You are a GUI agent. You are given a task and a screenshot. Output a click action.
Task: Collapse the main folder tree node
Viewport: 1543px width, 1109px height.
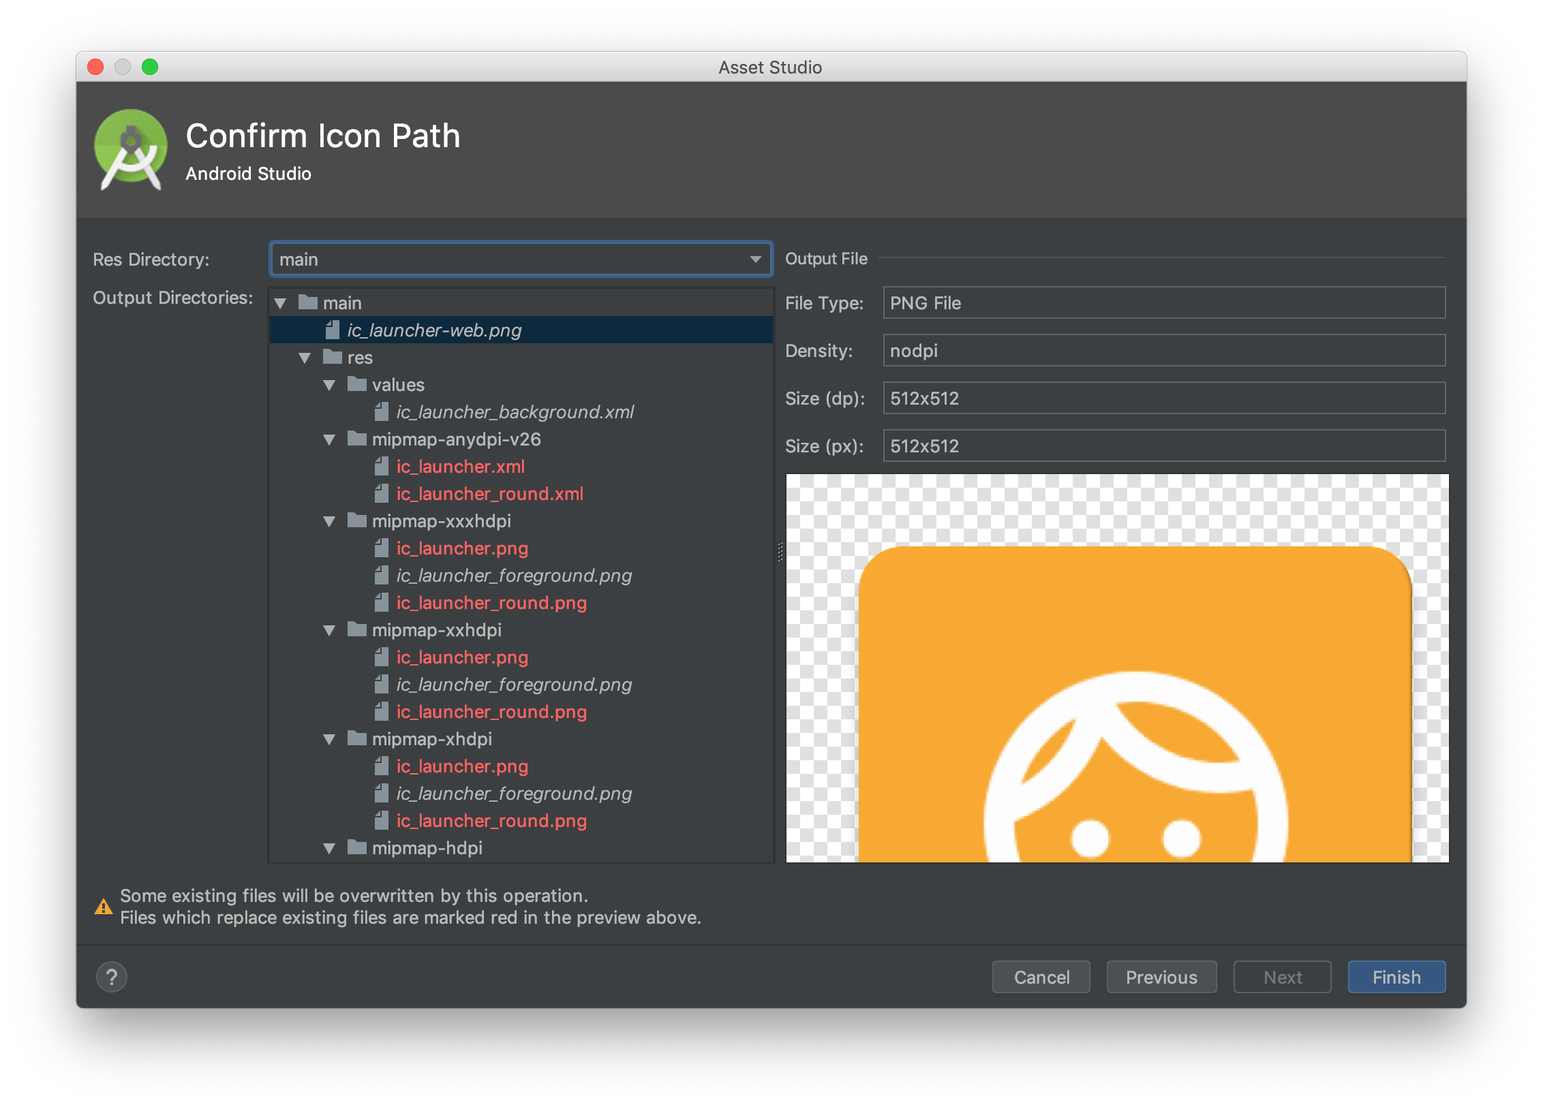pos(280,304)
